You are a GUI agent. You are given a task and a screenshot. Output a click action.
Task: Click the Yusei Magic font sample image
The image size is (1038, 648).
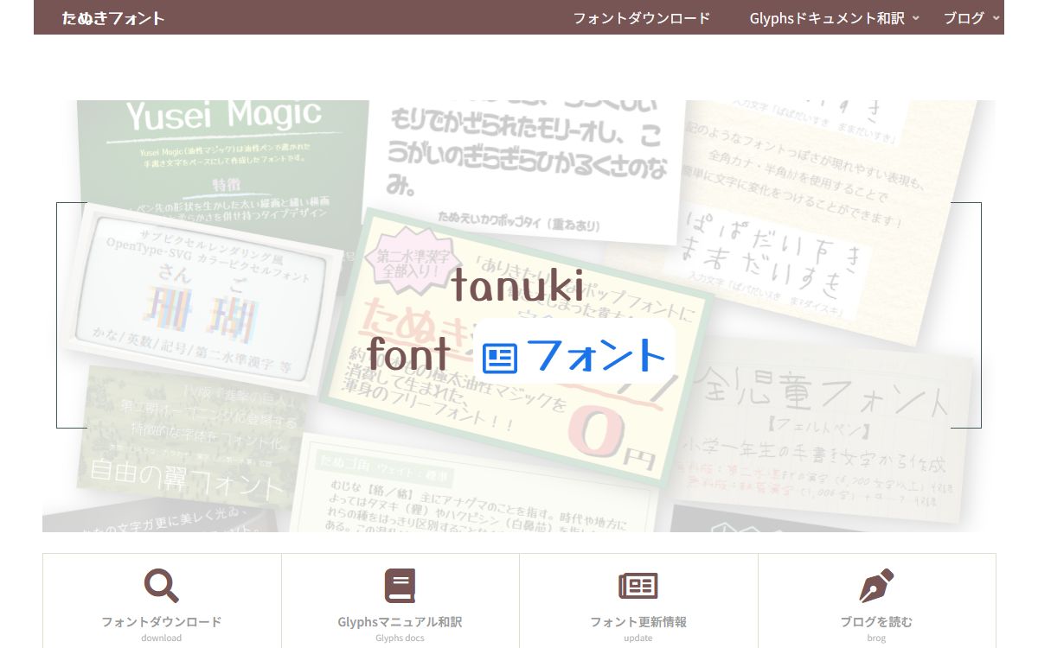pyautogui.click(x=223, y=156)
